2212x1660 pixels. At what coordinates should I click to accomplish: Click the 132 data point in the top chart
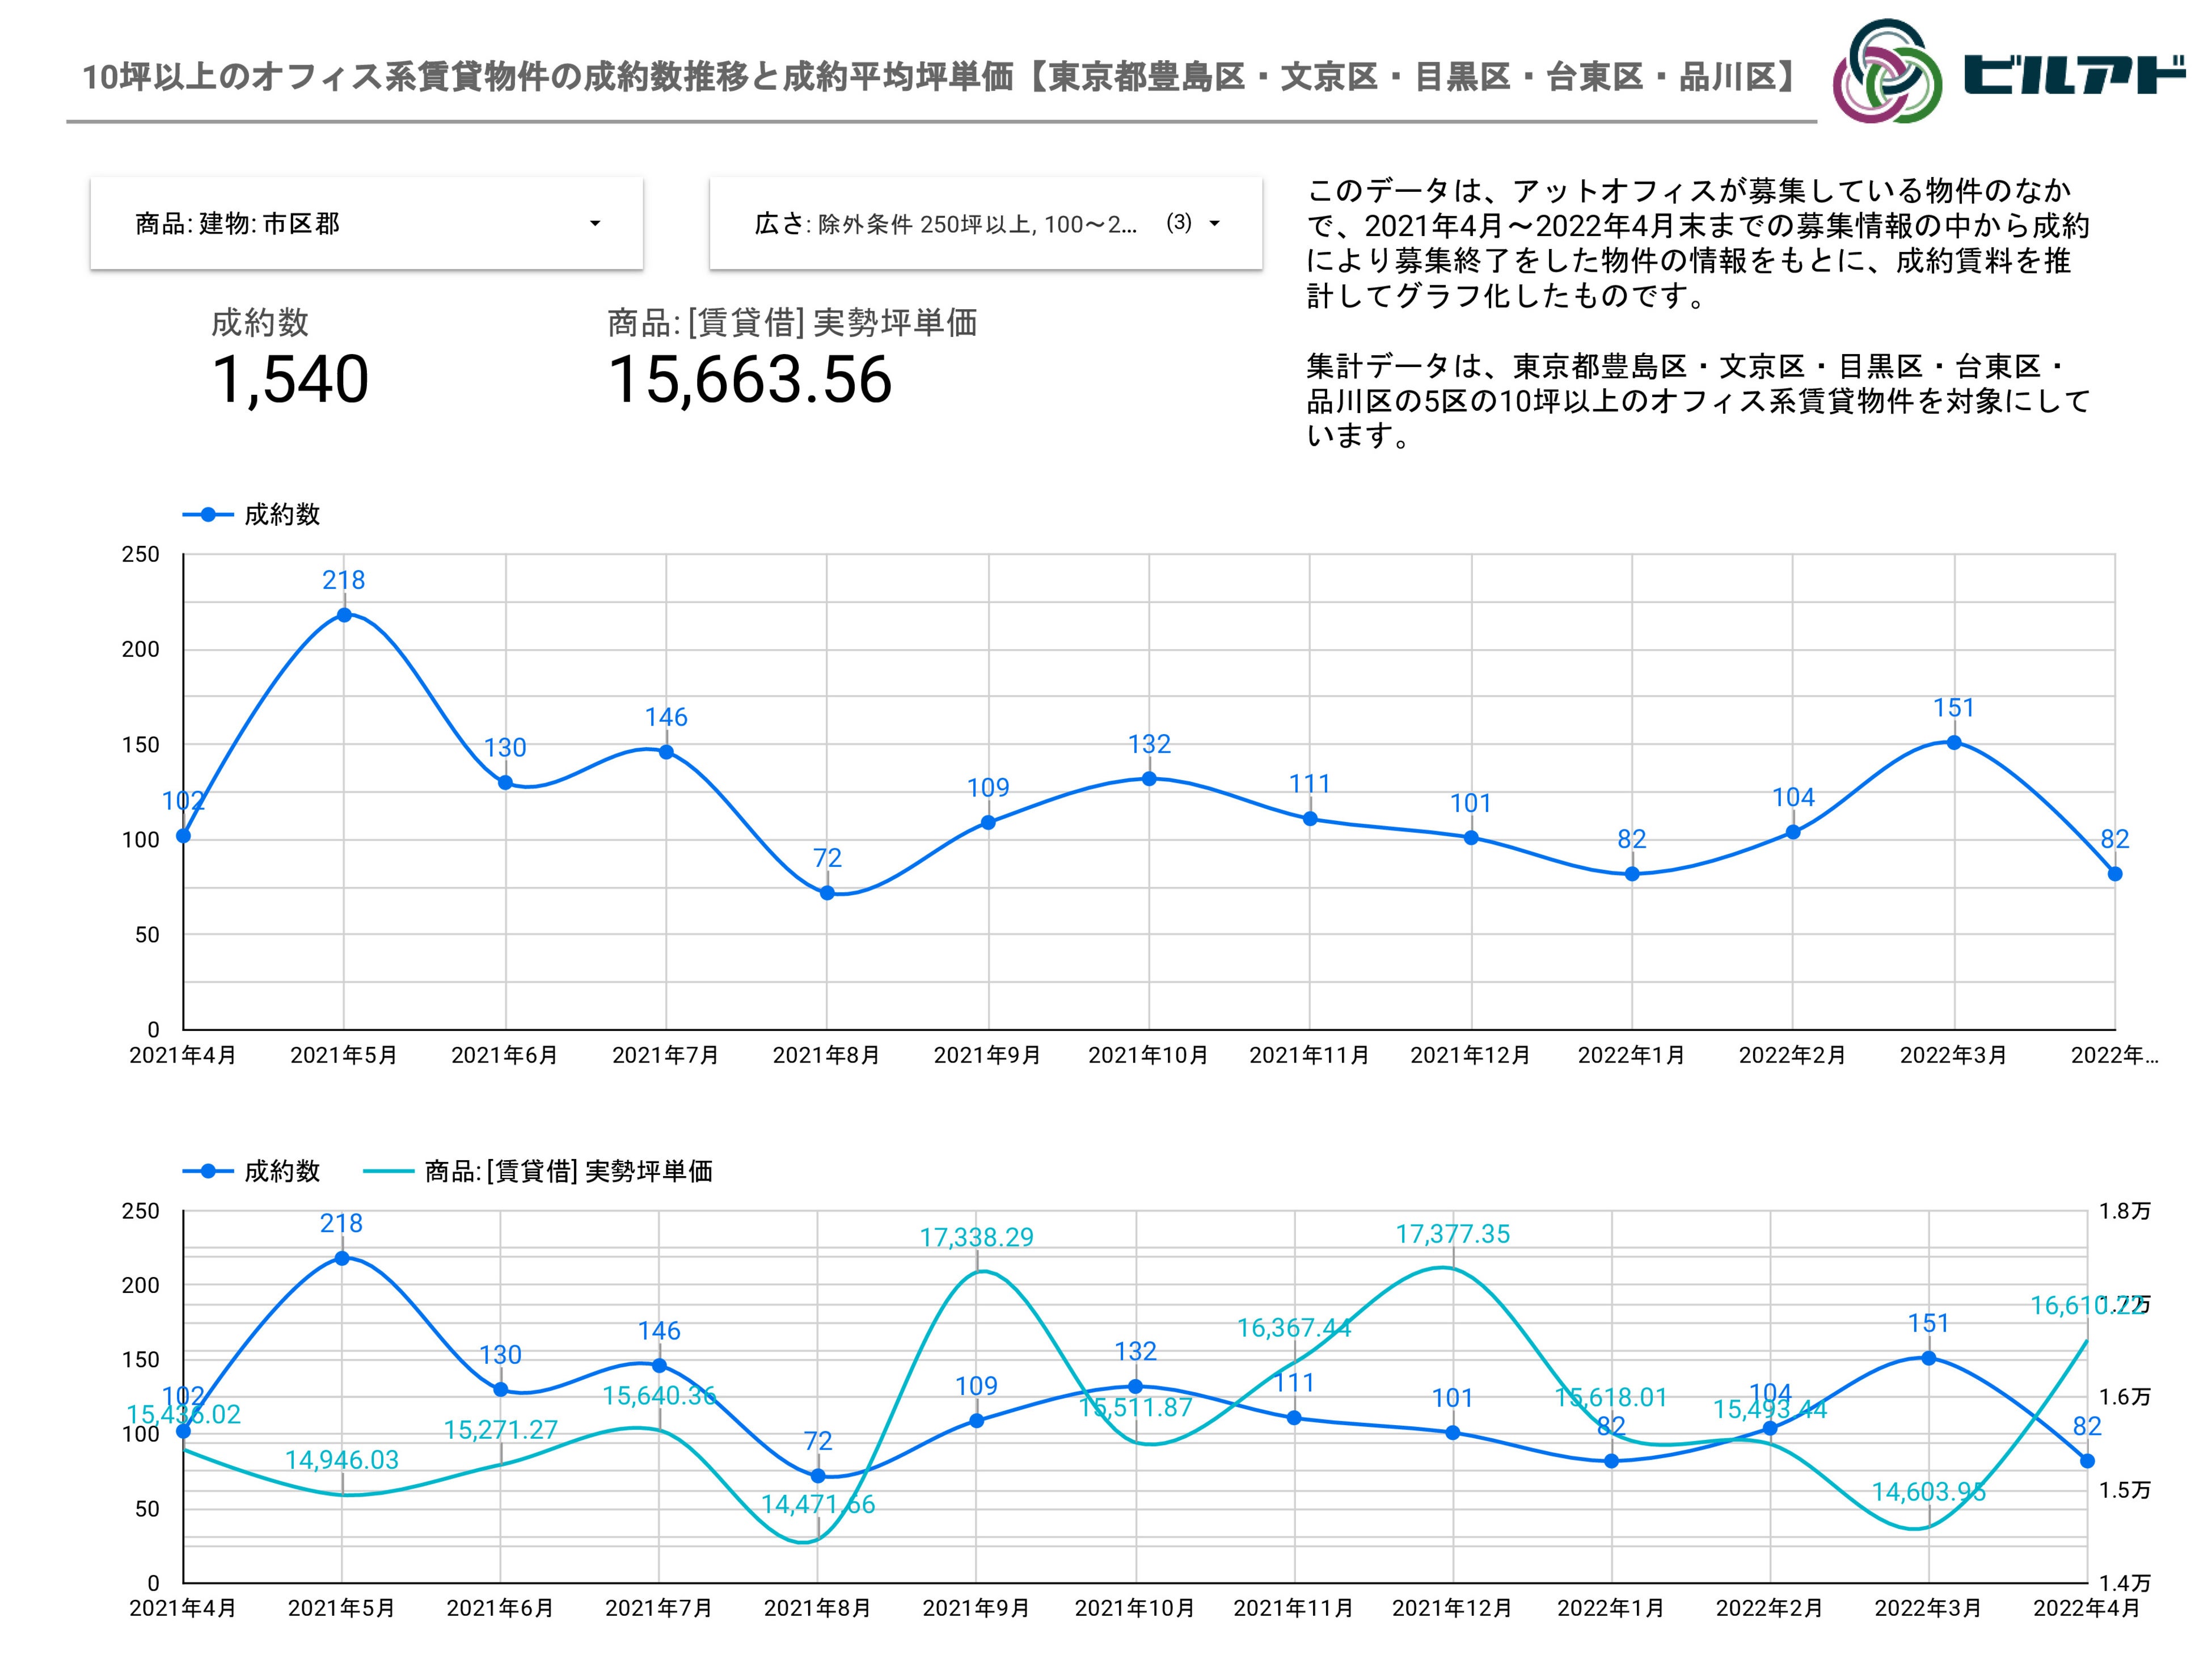pos(1149,779)
